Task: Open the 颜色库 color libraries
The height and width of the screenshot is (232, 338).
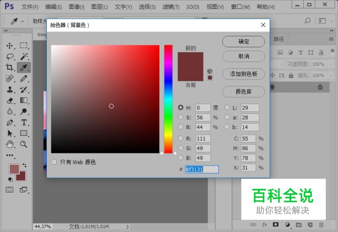Action: [x=244, y=92]
